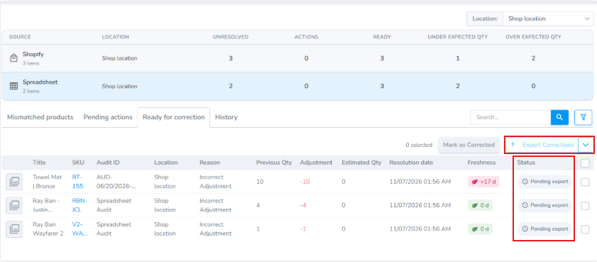Click the Towel Mat | Bronze title
The width and height of the screenshot is (597, 262).
point(48,182)
